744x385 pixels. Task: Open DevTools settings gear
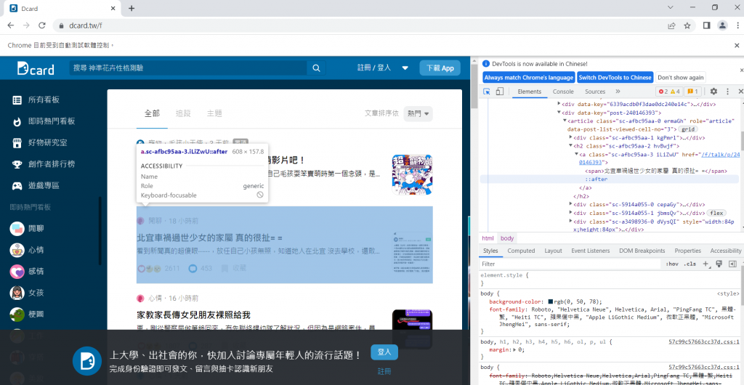(x=713, y=92)
